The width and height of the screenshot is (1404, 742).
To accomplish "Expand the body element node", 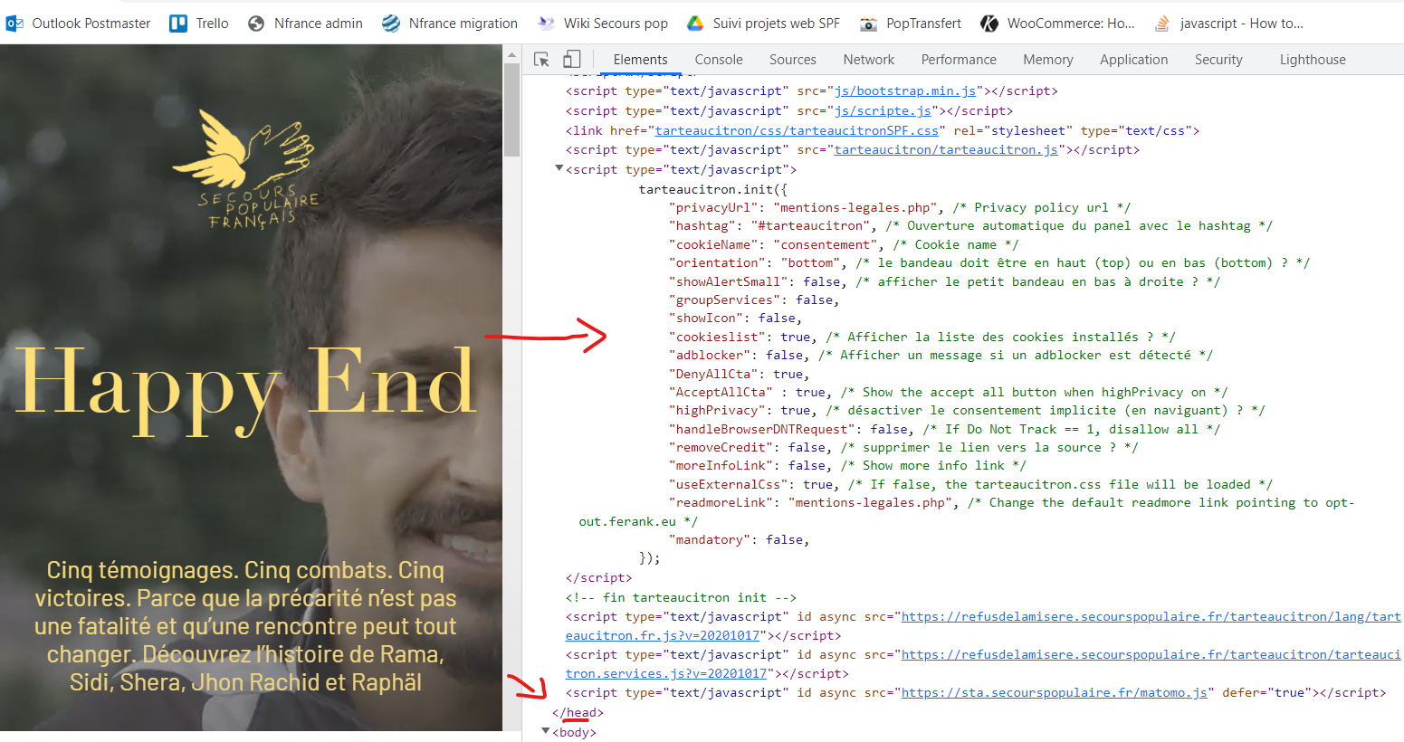I will [545, 731].
